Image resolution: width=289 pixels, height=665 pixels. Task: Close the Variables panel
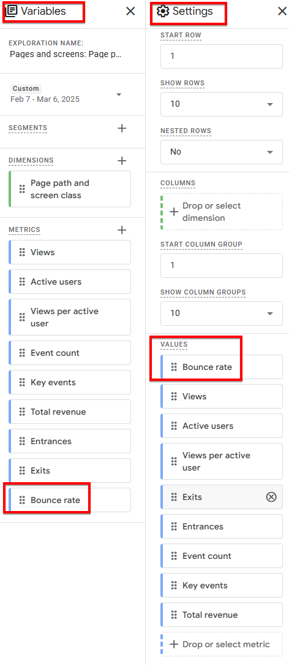pyautogui.click(x=130, y=12)
